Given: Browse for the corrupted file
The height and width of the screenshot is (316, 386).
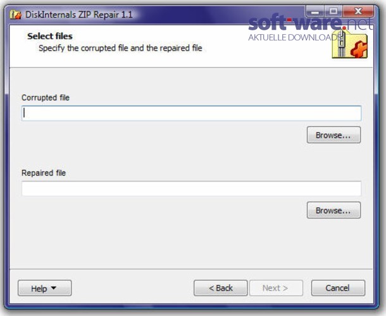Looking at the screenshot, I should click(x=333, y=135).
